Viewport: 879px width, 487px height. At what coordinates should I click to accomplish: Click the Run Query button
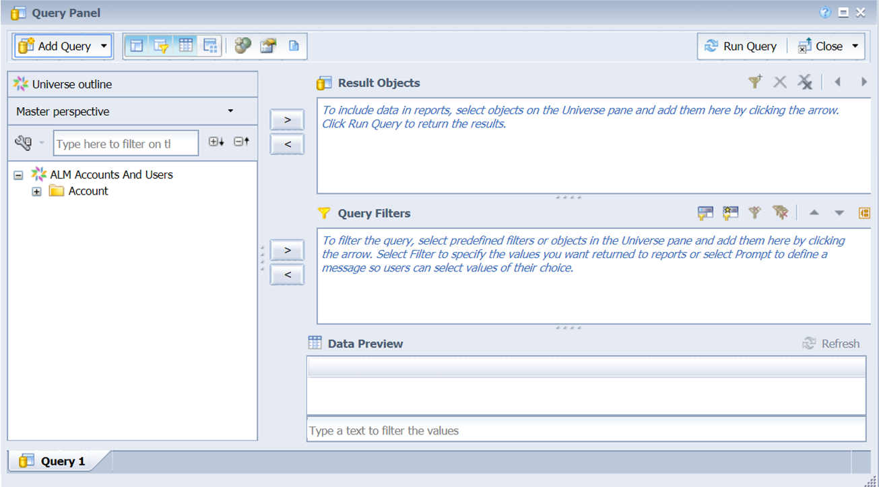(740, 46)
